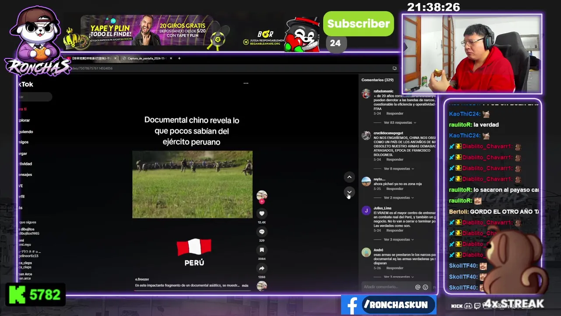This screenshot has width=561, height=316.
Task: Reply to reyto's comment via Responder
Action: point(395,189)
